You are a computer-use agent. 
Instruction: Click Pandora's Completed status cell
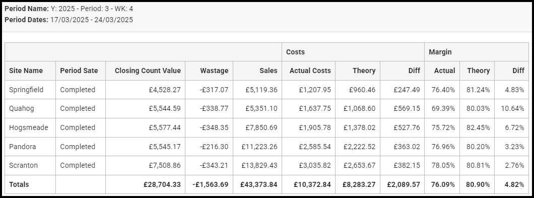[78, 147]
